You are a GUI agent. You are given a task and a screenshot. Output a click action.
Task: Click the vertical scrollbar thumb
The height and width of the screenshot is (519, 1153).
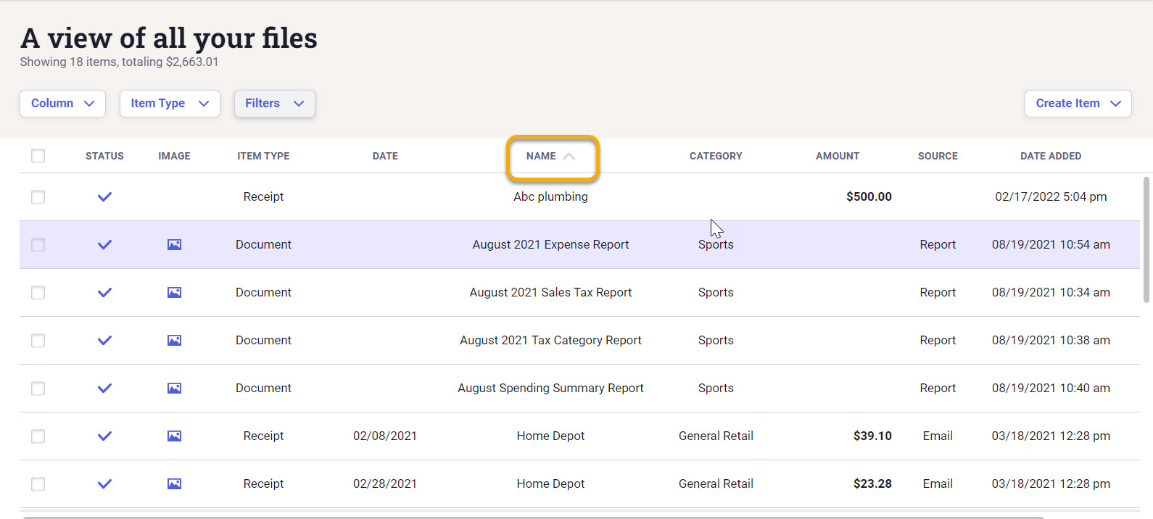(1146, 239)
